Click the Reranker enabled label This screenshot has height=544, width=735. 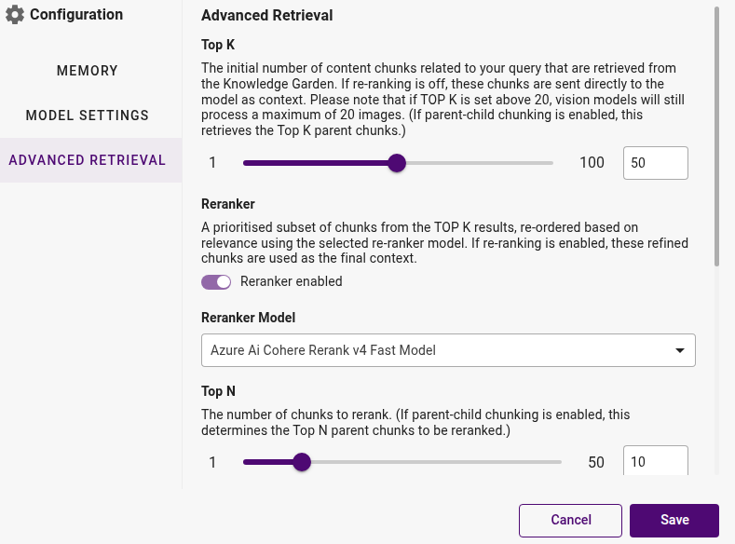point(291,281)
